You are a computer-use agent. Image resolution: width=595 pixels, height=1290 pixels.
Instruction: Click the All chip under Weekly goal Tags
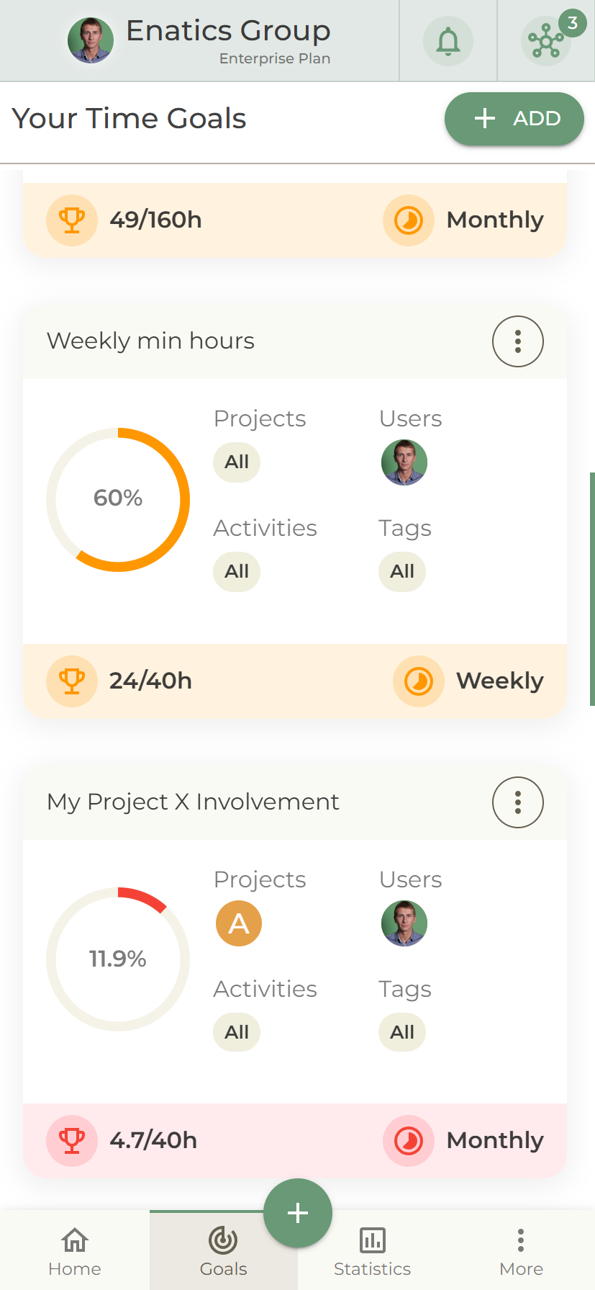[x=402, y=572]
